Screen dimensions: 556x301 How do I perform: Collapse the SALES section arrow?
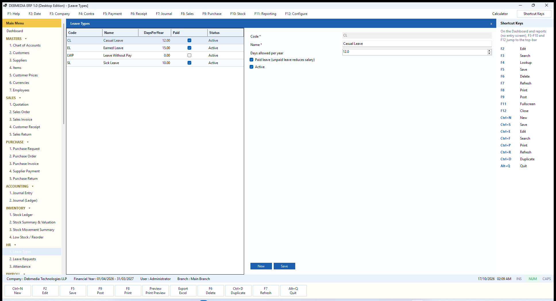pyautogui.click(x=20, y=98)
